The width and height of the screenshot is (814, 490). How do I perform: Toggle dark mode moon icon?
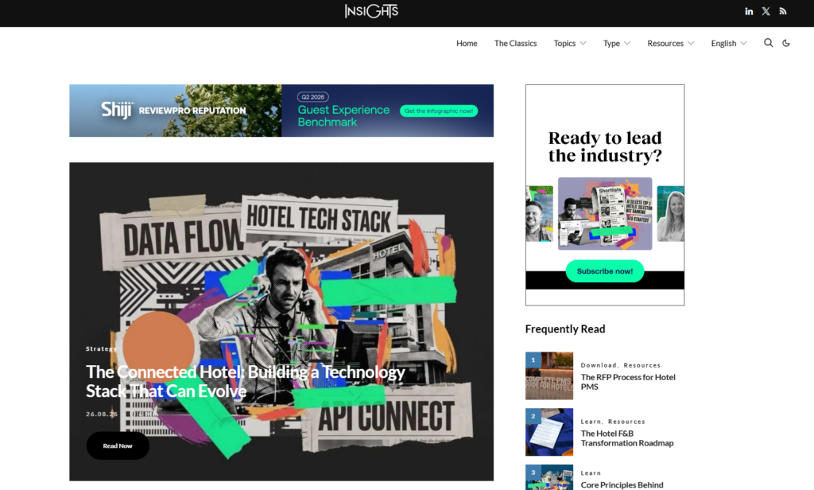(x=786, y=43)
